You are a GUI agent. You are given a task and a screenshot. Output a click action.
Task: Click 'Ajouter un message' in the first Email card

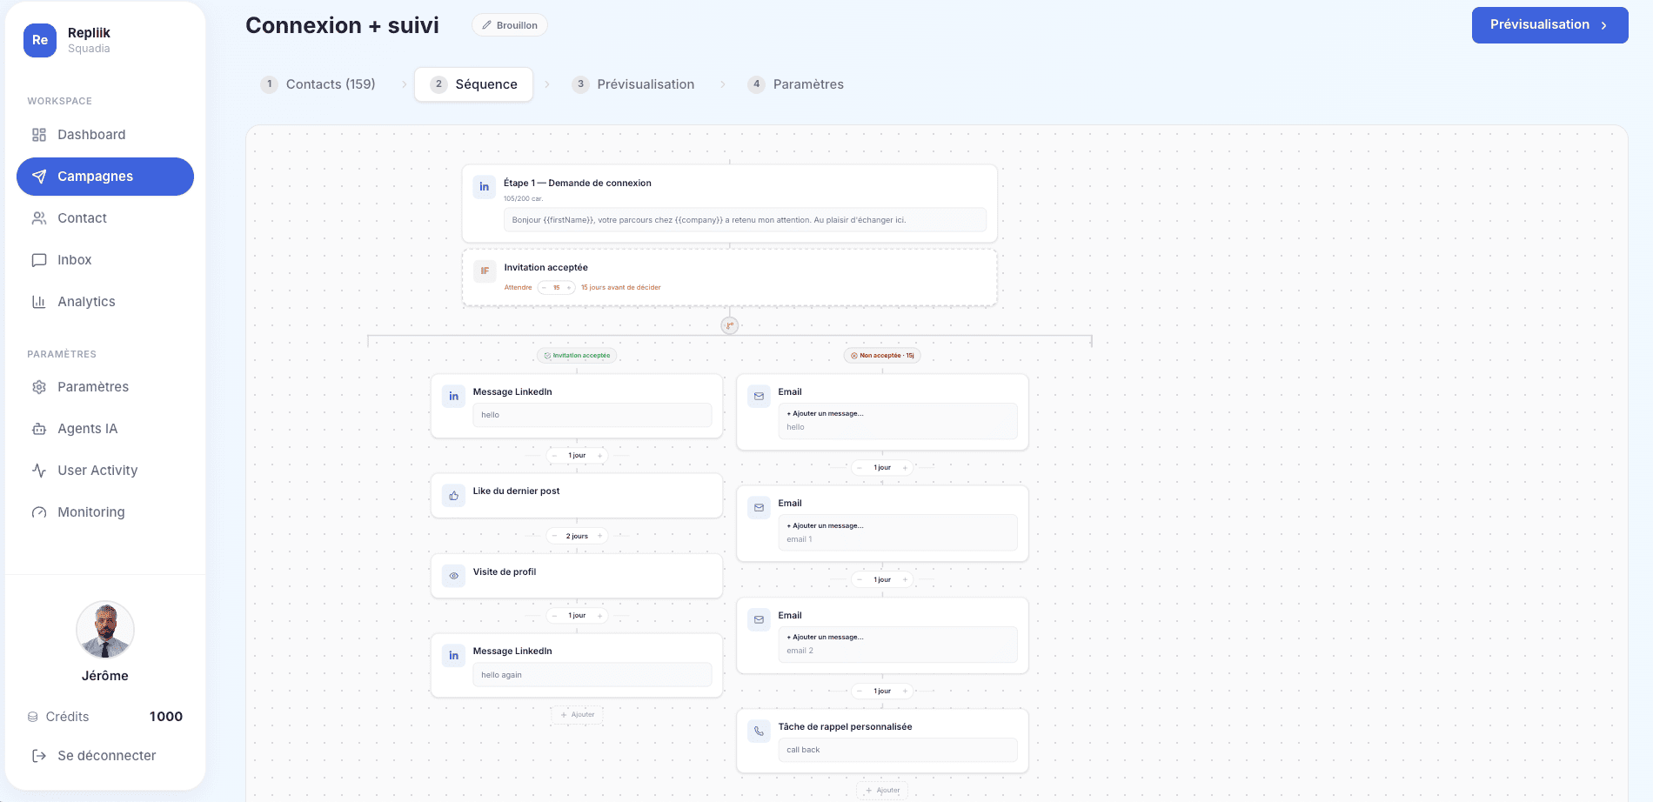pyautogui.click(x=826, y=414)
